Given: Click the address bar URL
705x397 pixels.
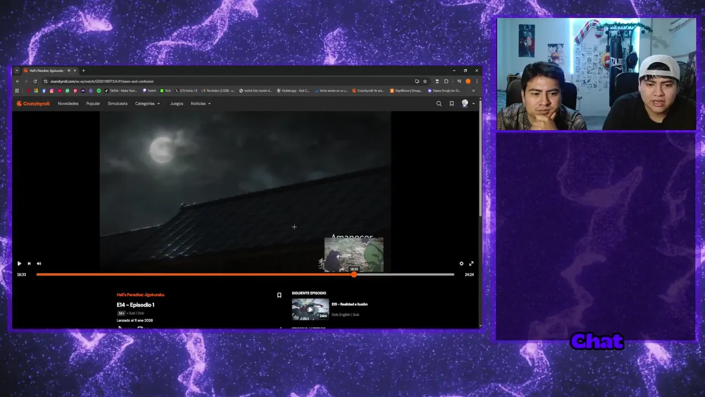Looking at the screenshot, I should (x=102, y=81).
